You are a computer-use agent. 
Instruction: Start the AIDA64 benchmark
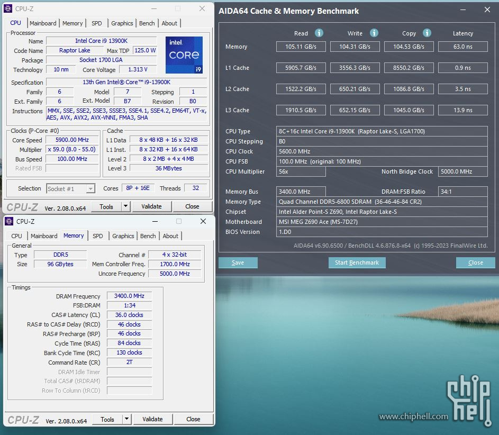coord(357,262)
